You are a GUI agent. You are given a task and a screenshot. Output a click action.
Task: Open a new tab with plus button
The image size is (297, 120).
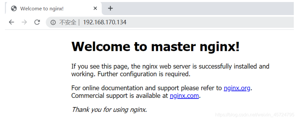pyautogui.click(x=110, y=8)
